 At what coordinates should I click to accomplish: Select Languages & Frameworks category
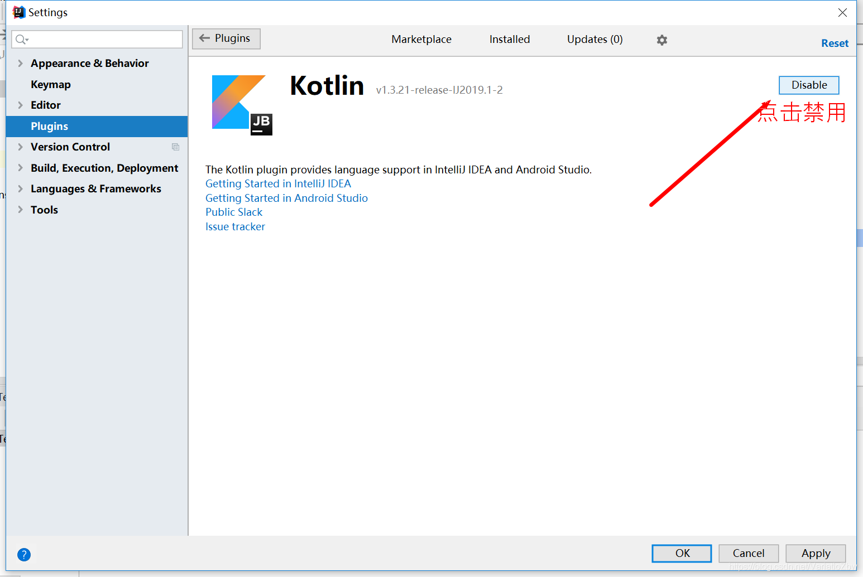[96, 189]
